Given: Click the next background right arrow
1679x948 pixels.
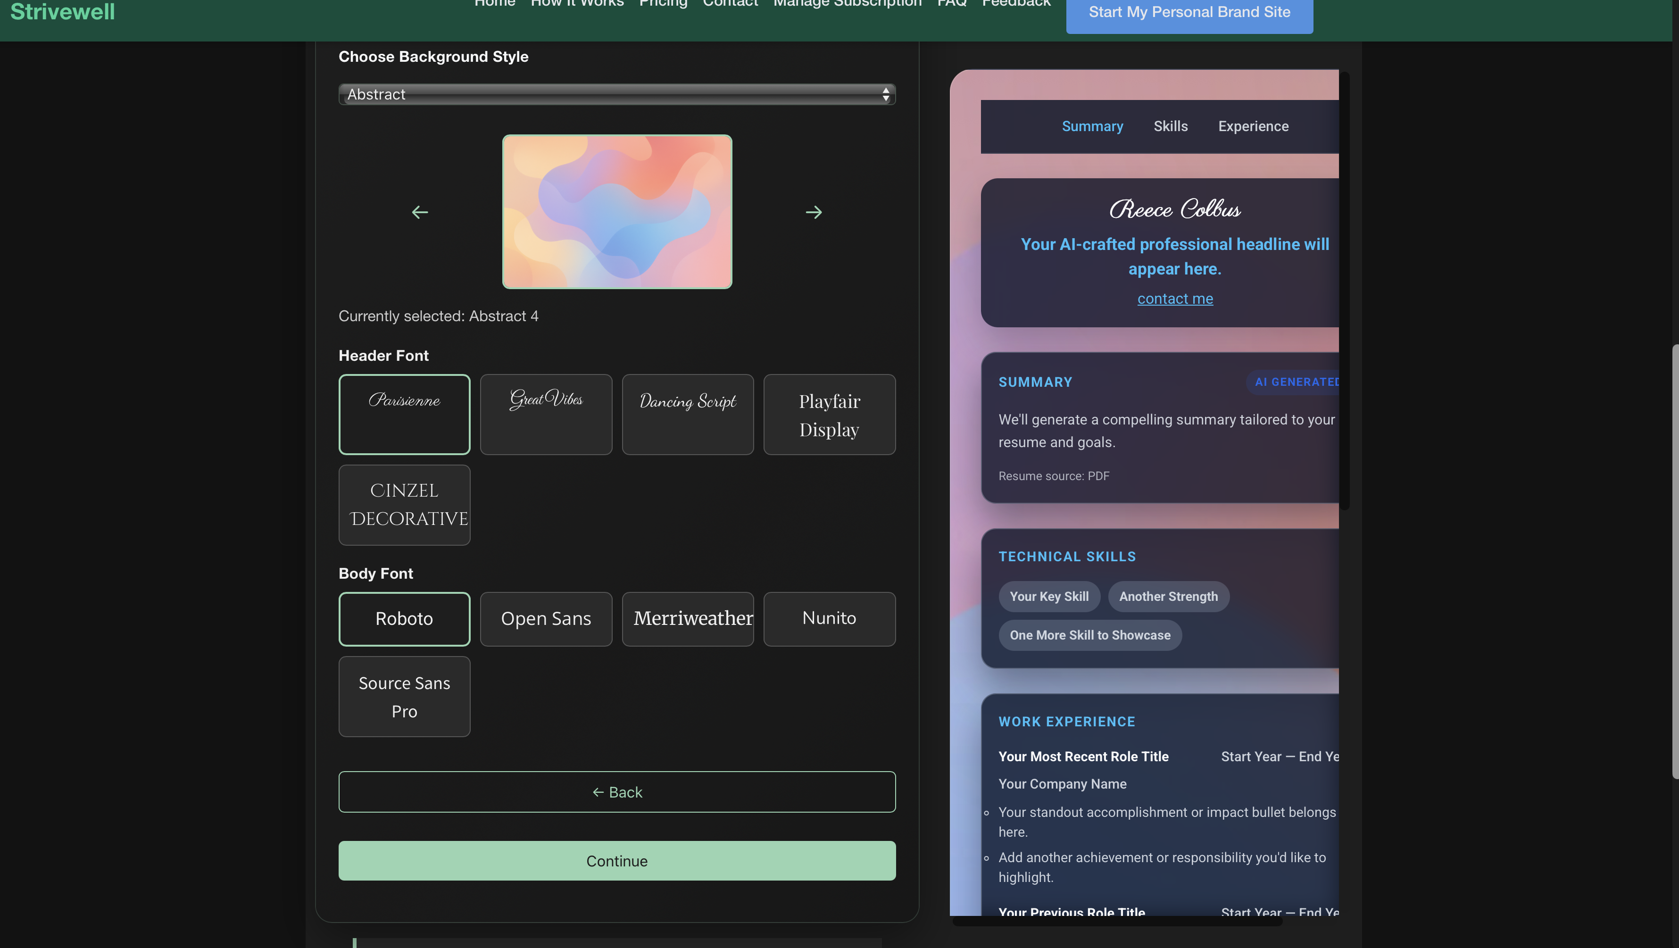Looking at the screenshot, I should point(814,212).
